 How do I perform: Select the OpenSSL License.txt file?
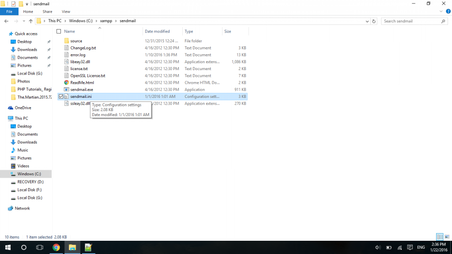(88, 75)
